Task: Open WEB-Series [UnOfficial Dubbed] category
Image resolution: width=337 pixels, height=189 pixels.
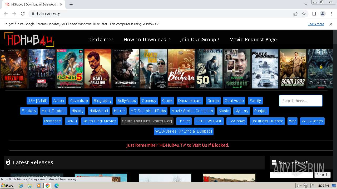Action: point(184,131)
